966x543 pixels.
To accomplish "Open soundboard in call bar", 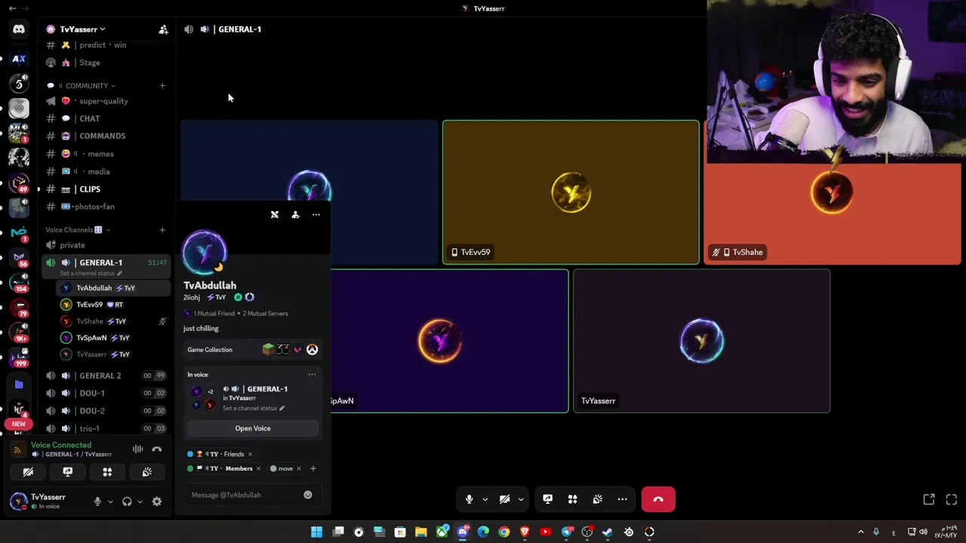I will coord(598,499).
